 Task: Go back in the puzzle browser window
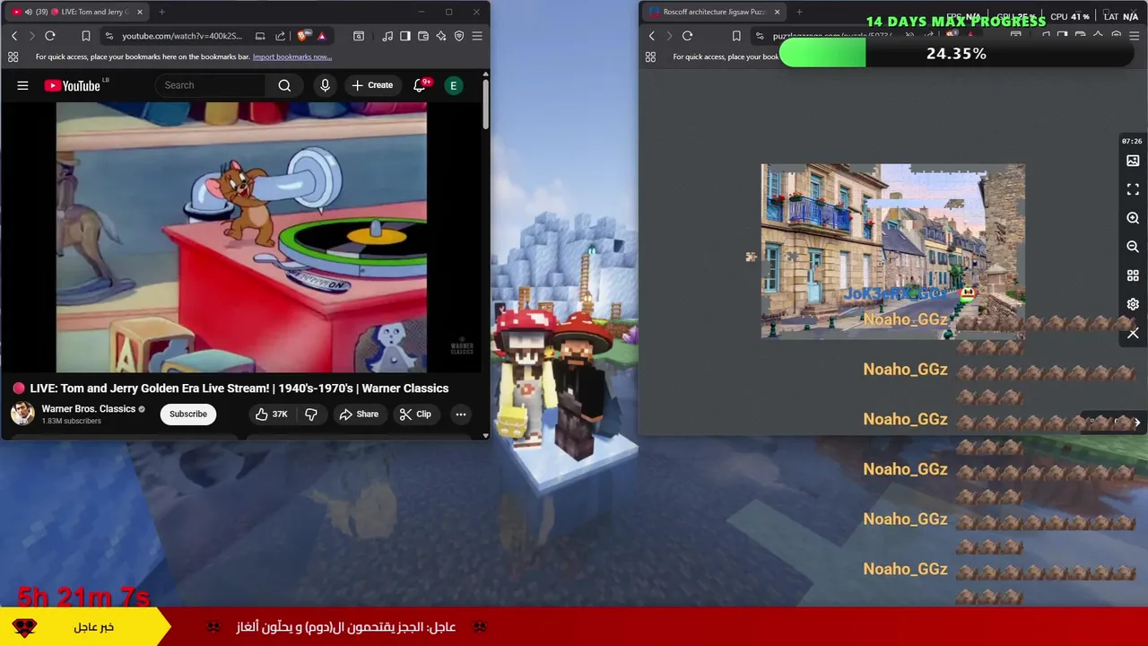(652, 36)
